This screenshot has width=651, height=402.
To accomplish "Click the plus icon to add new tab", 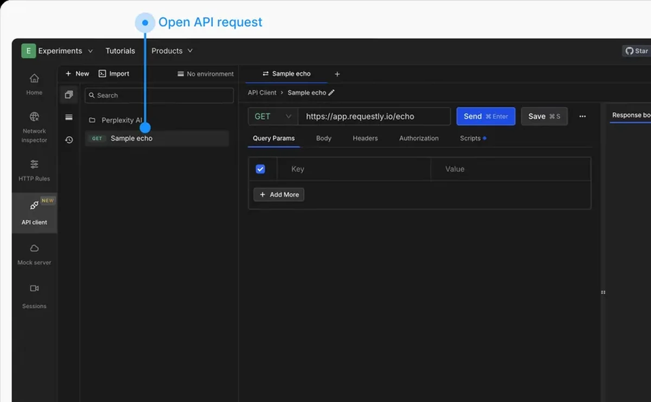I will 337,74.
